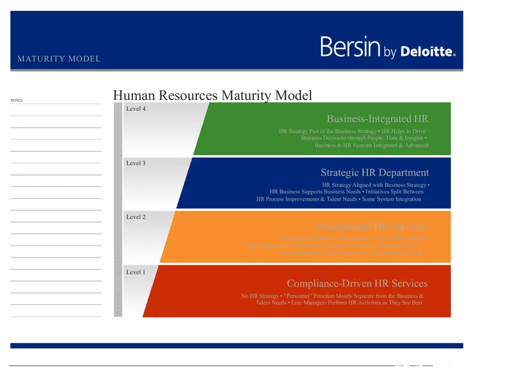Screen dimensions: 527x372
Task: Click the vertical gray bar left of levels
Action: [x=118, y=210]
